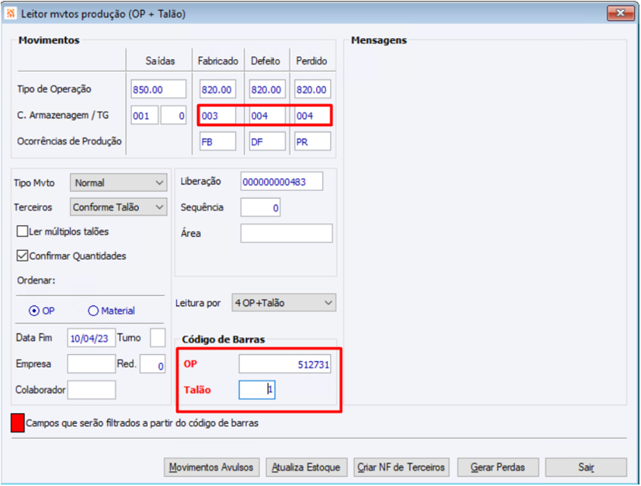Viewport: 641px width, 486px height.
Task: Click the Defeito column header
Action: pyautogui.click(x=266, y=61)
